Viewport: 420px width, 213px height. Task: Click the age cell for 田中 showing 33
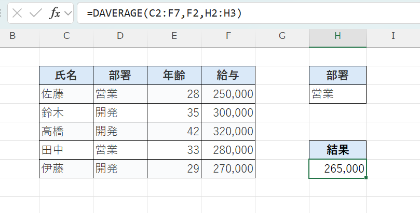[x=174, y=150]
